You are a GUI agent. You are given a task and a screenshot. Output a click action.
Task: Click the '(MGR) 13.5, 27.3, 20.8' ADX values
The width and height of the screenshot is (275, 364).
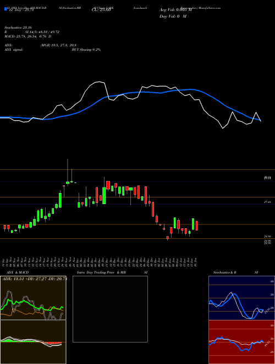click(58, 45)
